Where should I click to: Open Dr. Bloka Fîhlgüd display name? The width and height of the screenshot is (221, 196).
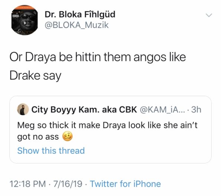click(80, 14)
